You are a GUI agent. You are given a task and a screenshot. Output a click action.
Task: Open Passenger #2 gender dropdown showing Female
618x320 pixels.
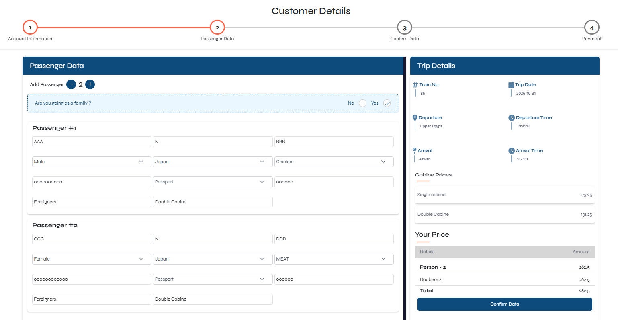[92, 259]
